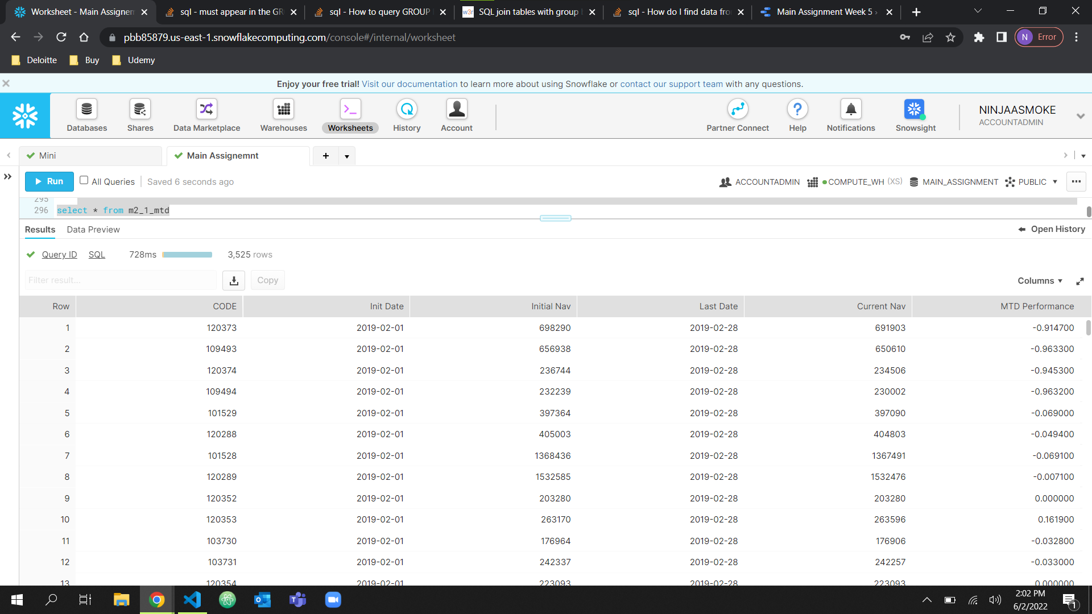Launch Snowsight
The image size is (1092, 614).
914,115
